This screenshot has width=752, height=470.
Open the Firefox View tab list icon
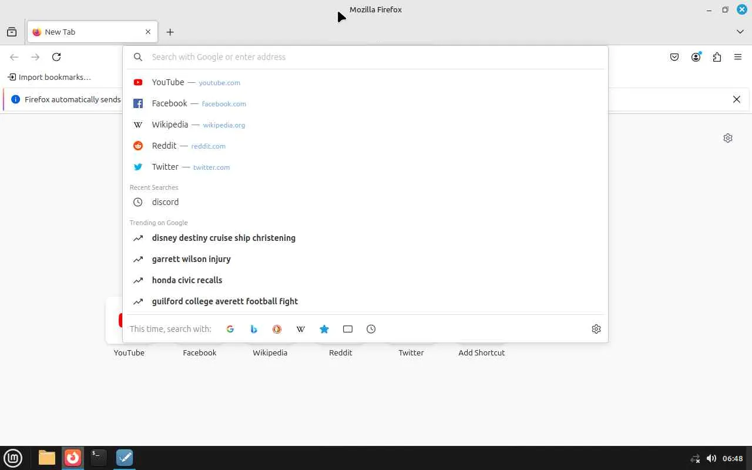[x=12, y=32]
